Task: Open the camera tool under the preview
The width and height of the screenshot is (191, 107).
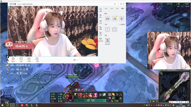Action: 13,59
